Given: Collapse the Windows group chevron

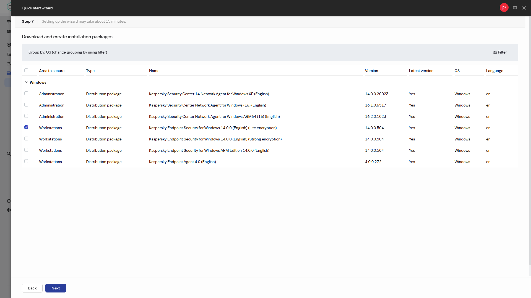Looking at the screenshot, I should (x=27, y=82).
